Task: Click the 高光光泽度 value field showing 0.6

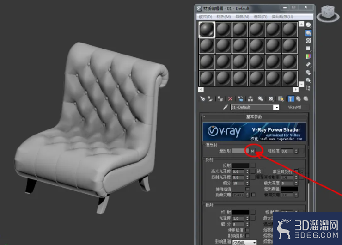Action: point(238,171)
